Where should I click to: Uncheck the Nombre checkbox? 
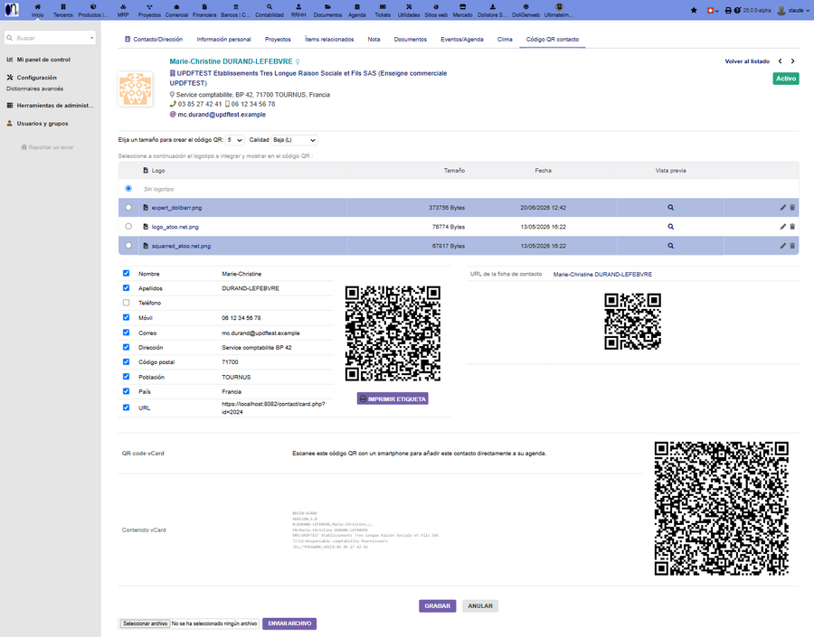[126, 274]
